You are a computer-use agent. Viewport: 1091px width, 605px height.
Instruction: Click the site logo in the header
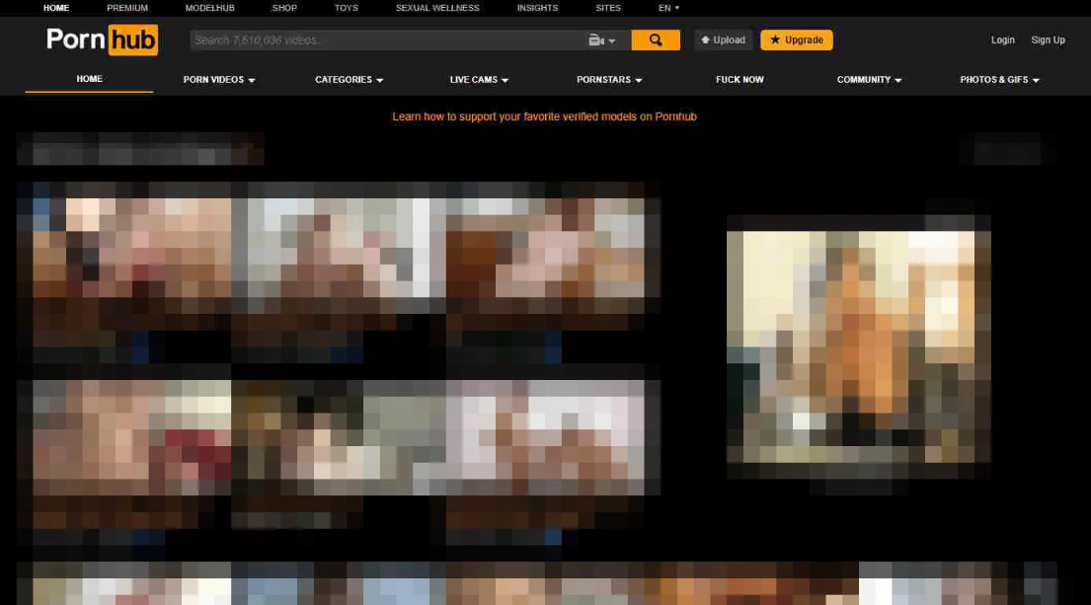point(102,40)
